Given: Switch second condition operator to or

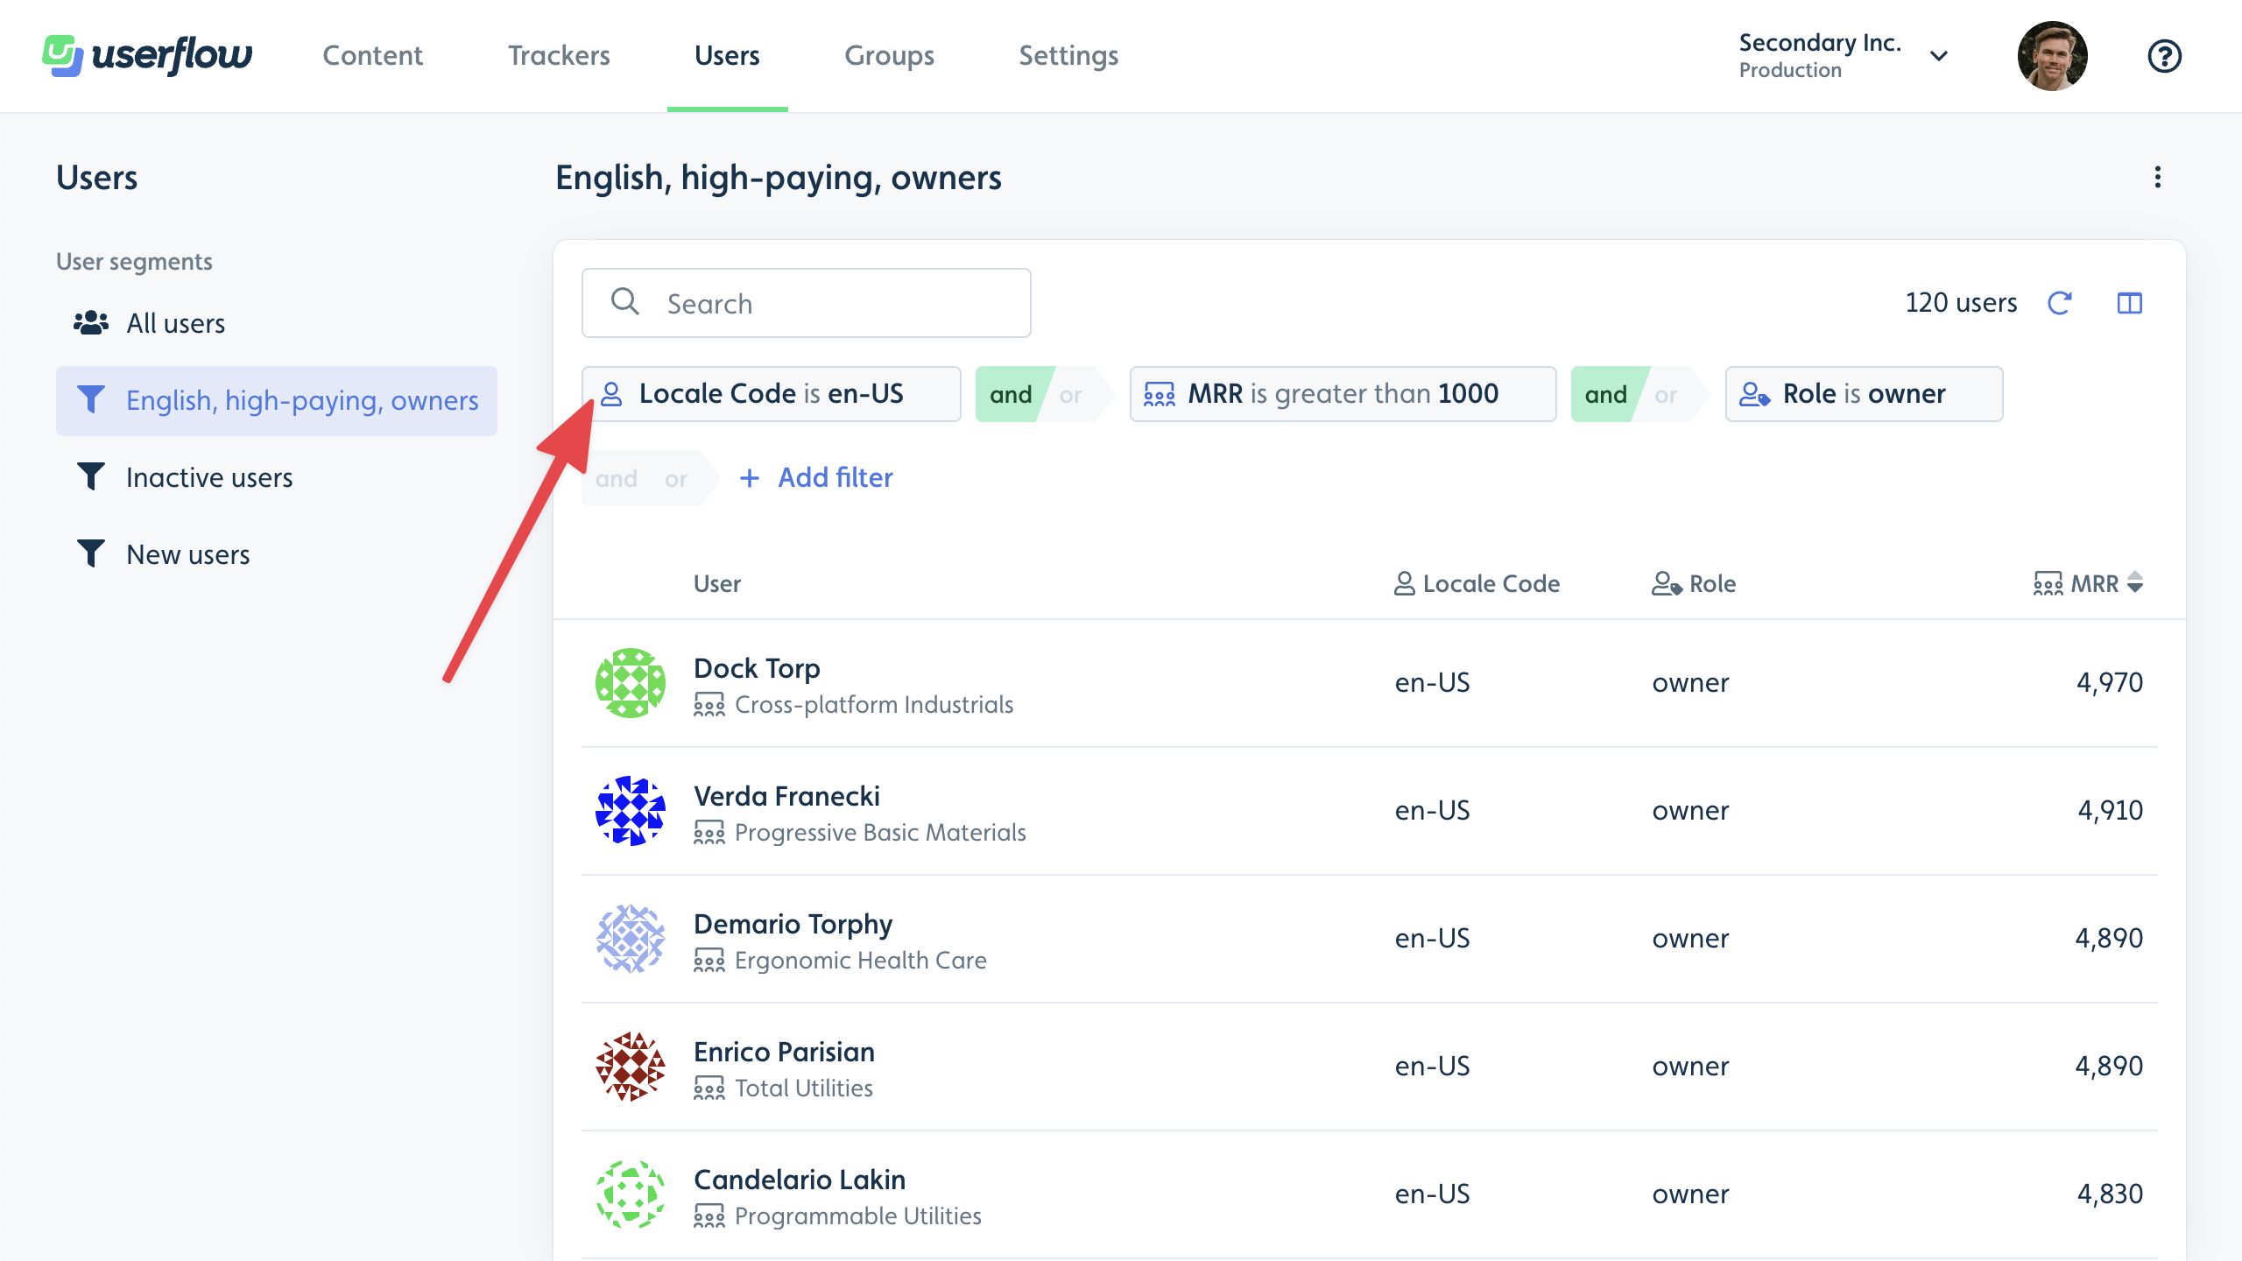Looking at the screenshot, I should click(x=1666, y=395).
